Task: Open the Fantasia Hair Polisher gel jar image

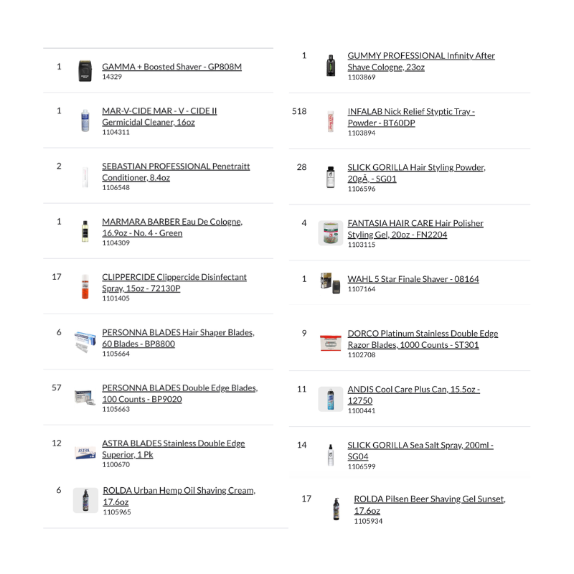Action: coord(331,233)
